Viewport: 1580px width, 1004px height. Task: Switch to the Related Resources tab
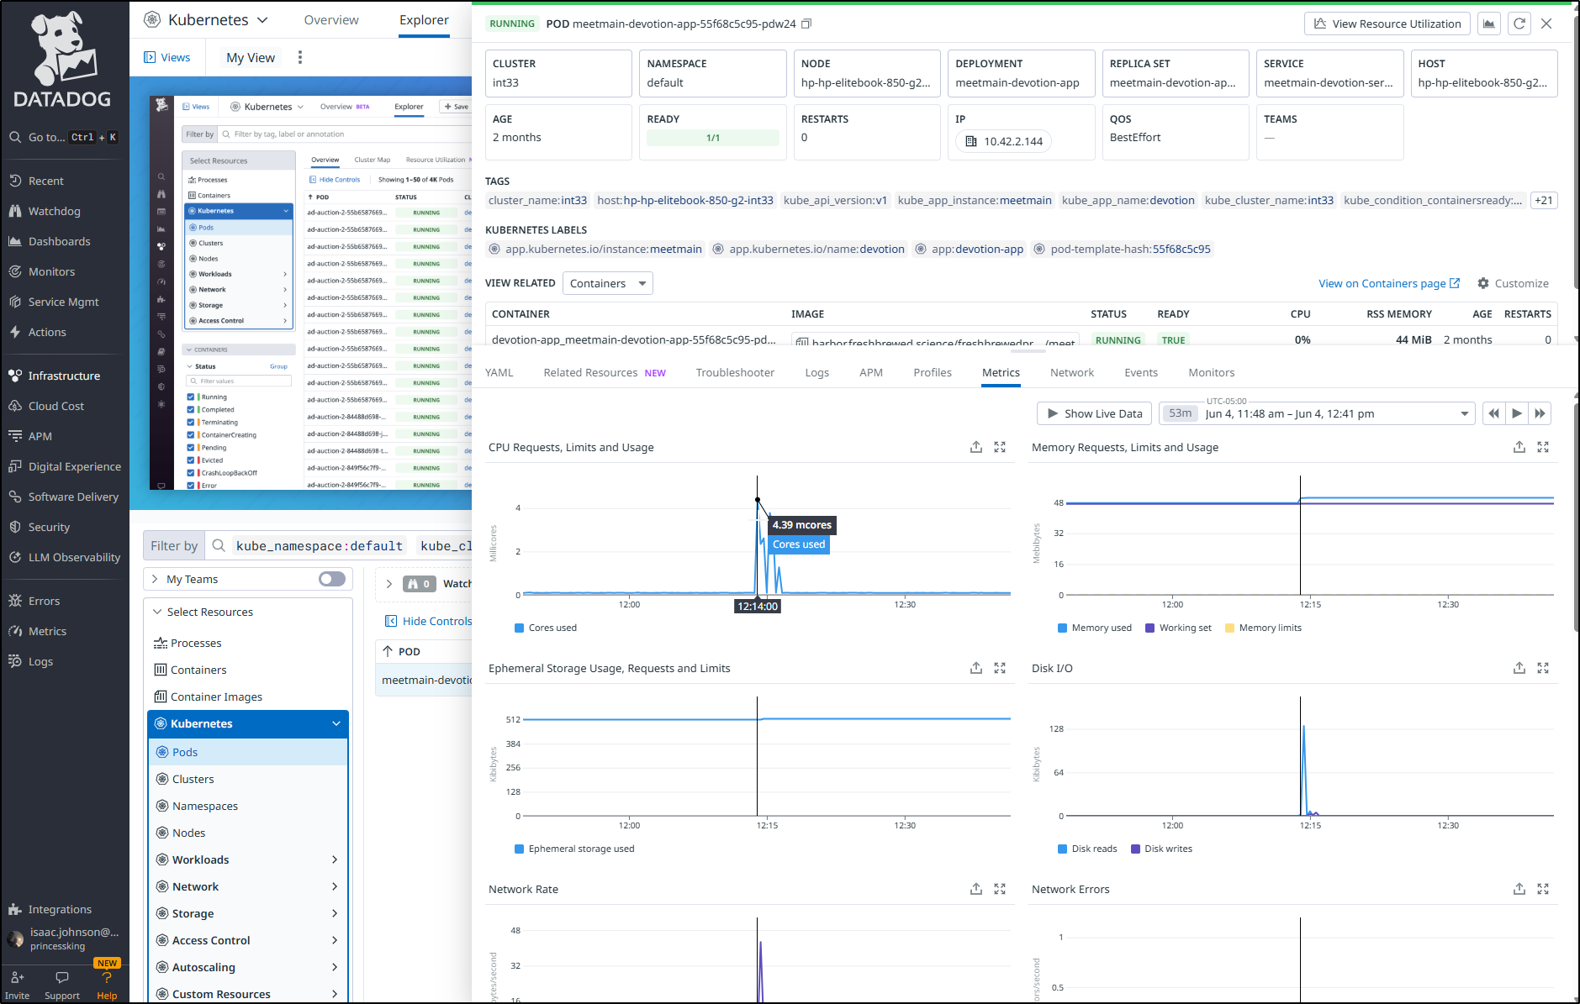click(x=605, y=372)
